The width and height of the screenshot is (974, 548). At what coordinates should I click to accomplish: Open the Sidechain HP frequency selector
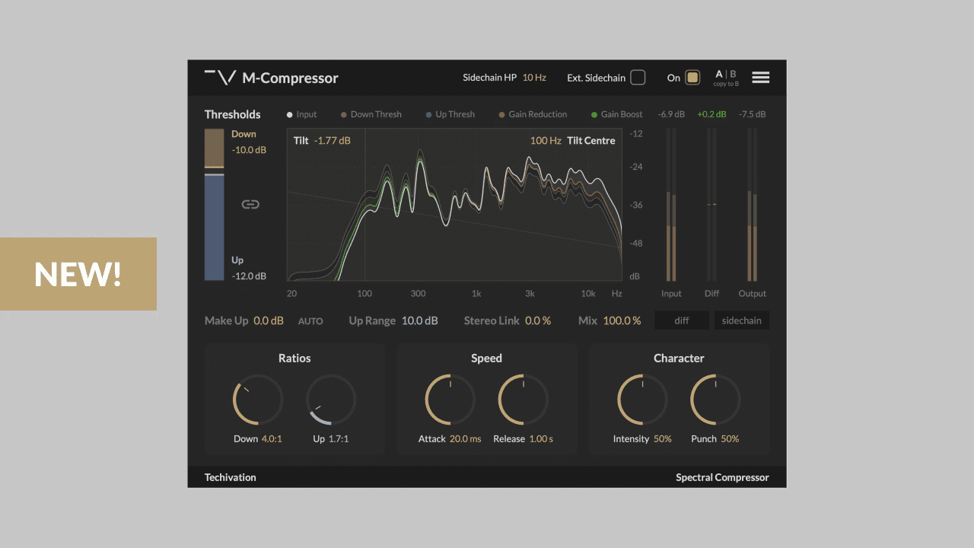click(x=535, y=77)
